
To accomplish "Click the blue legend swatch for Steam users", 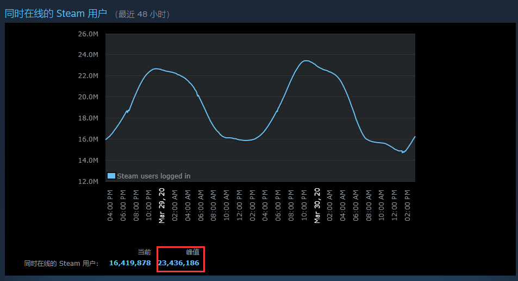I will [x=111, y=176].
